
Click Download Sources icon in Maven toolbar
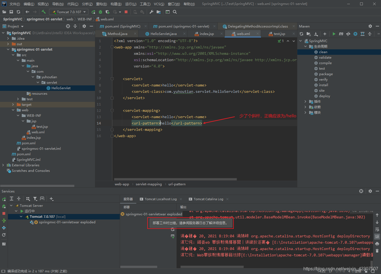[316, 34]
